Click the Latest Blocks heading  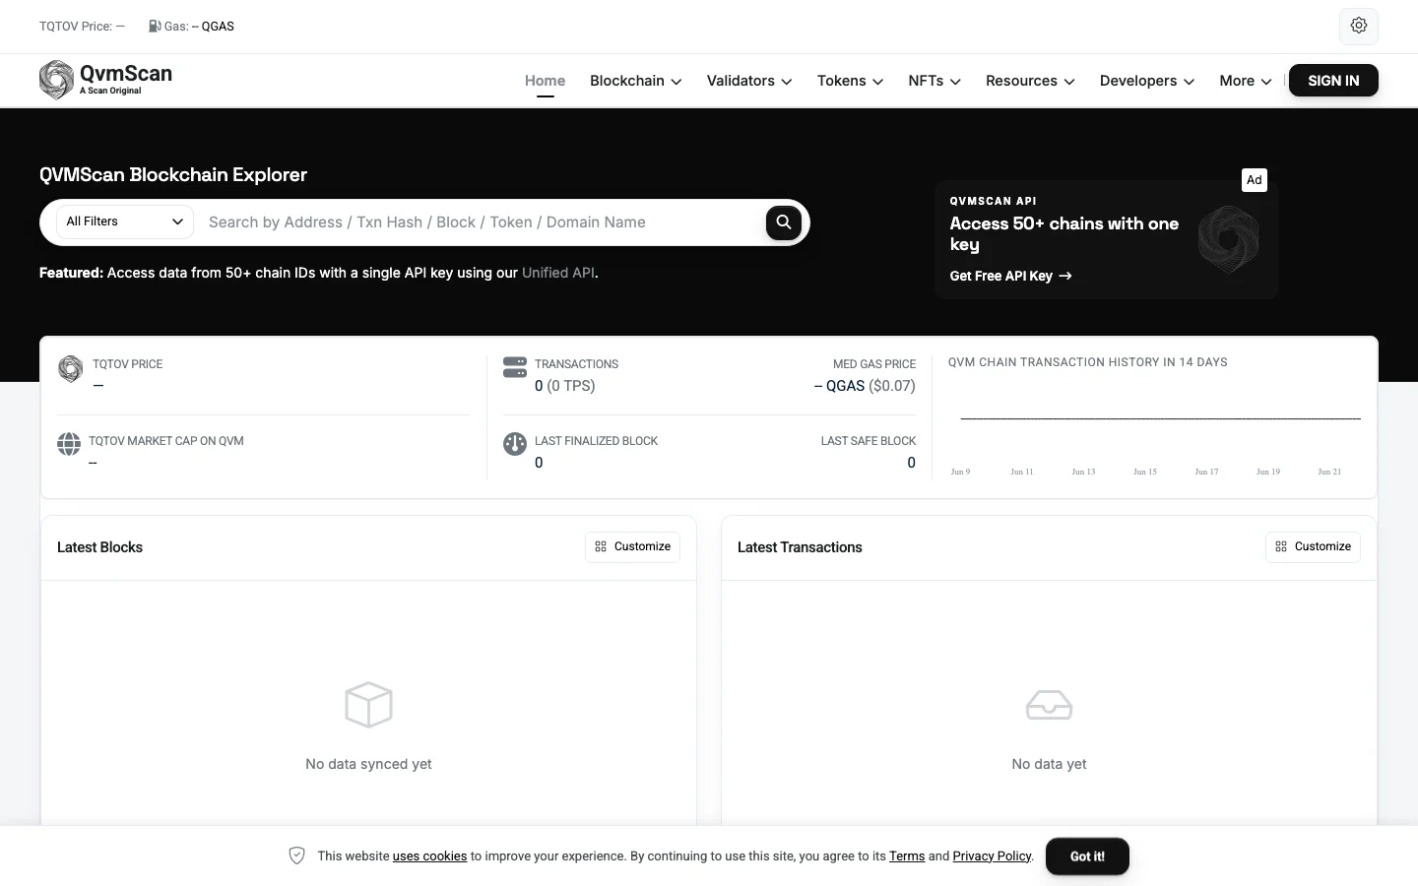99,547
